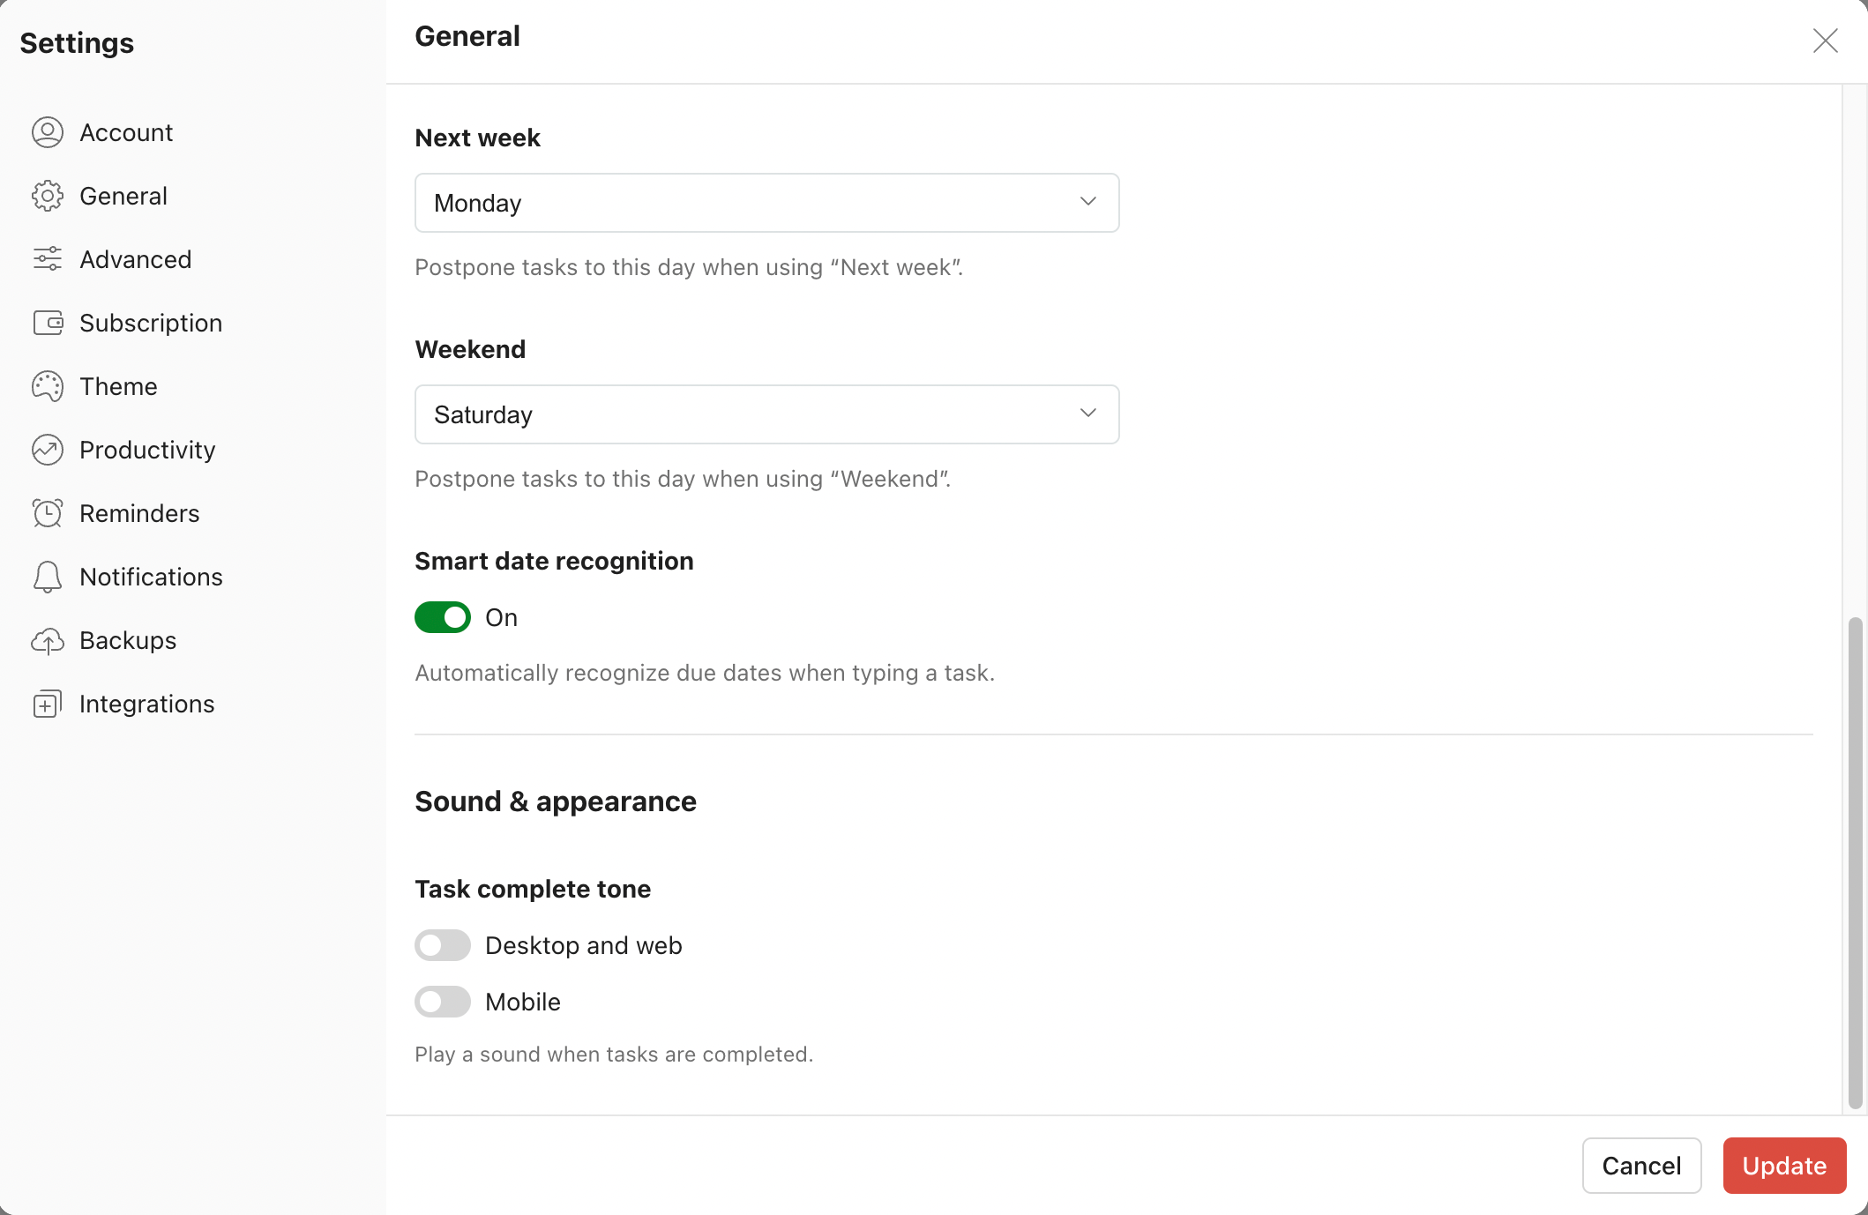The image size is (1868, 1215).
Task: Expand the Next week day dropdown
Action: click(x=766, y=203)
